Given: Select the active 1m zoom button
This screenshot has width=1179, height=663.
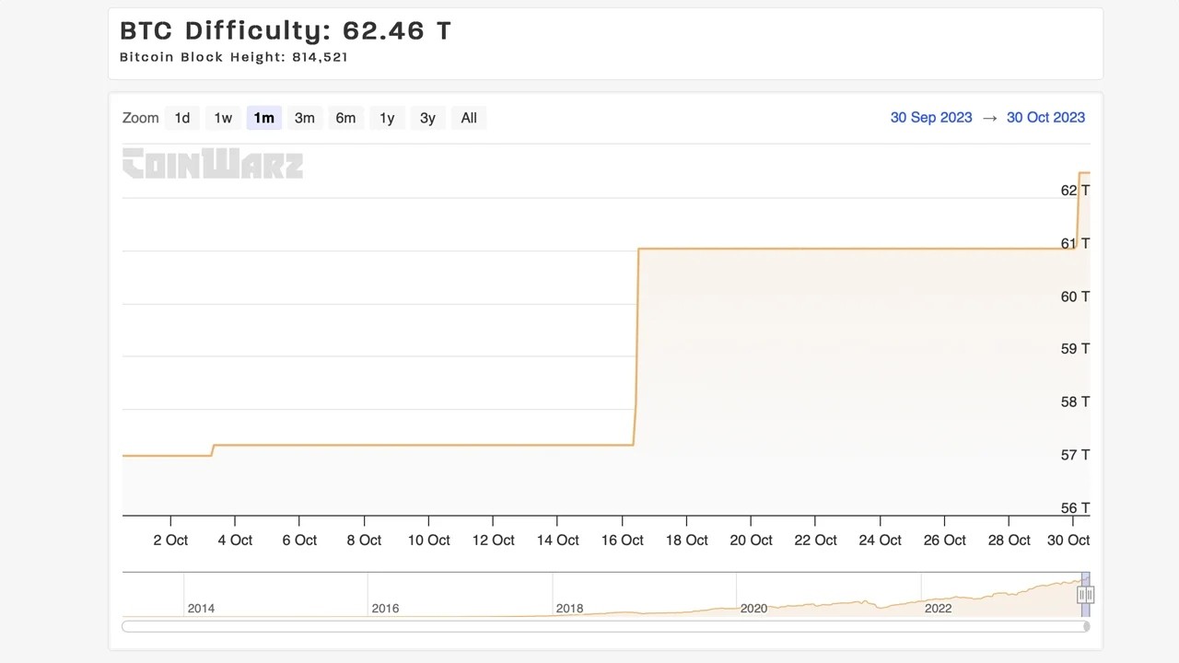Looking at the screenshot, I should (x=263, y=118).
